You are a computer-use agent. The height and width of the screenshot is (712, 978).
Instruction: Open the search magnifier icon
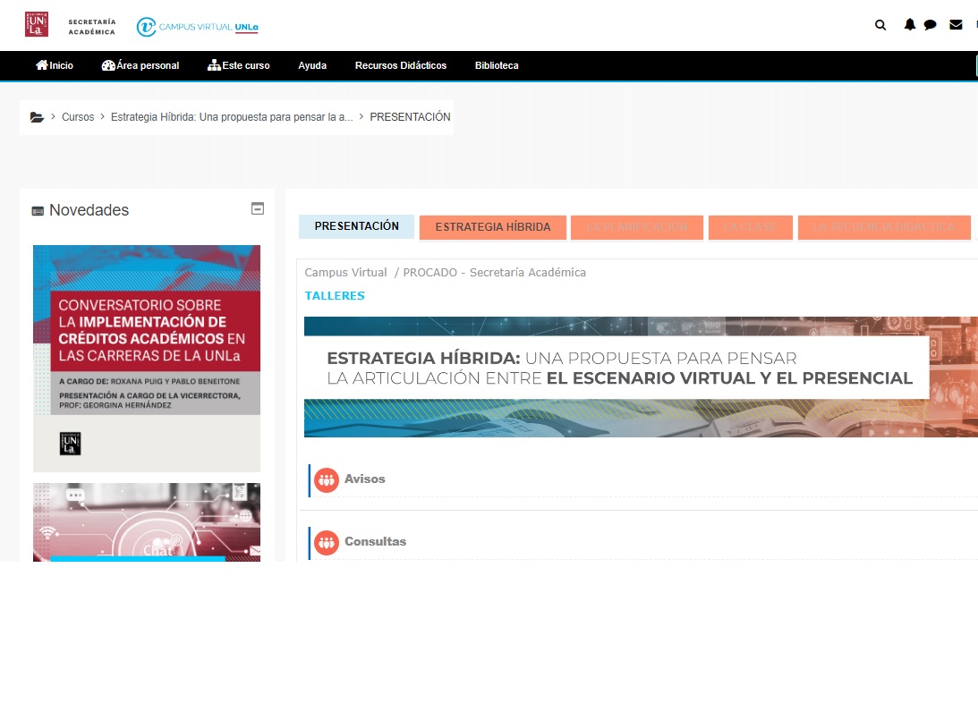[880, 25]
